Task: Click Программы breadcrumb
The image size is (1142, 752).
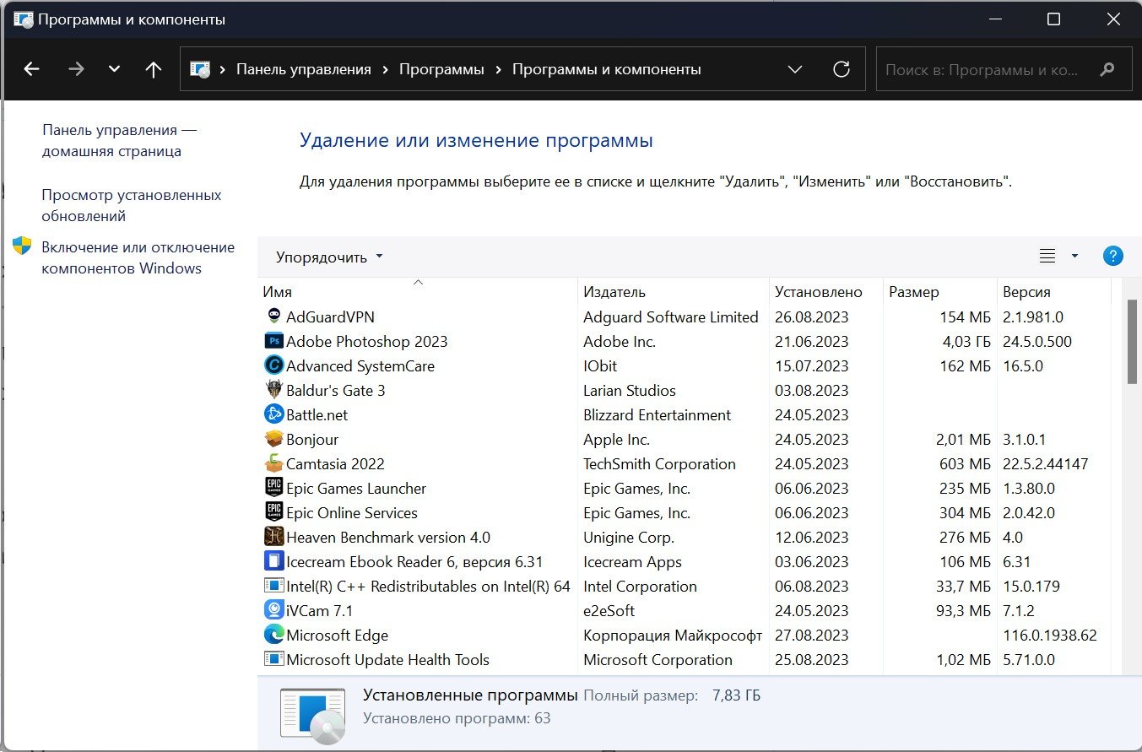Action: point(441,69)
